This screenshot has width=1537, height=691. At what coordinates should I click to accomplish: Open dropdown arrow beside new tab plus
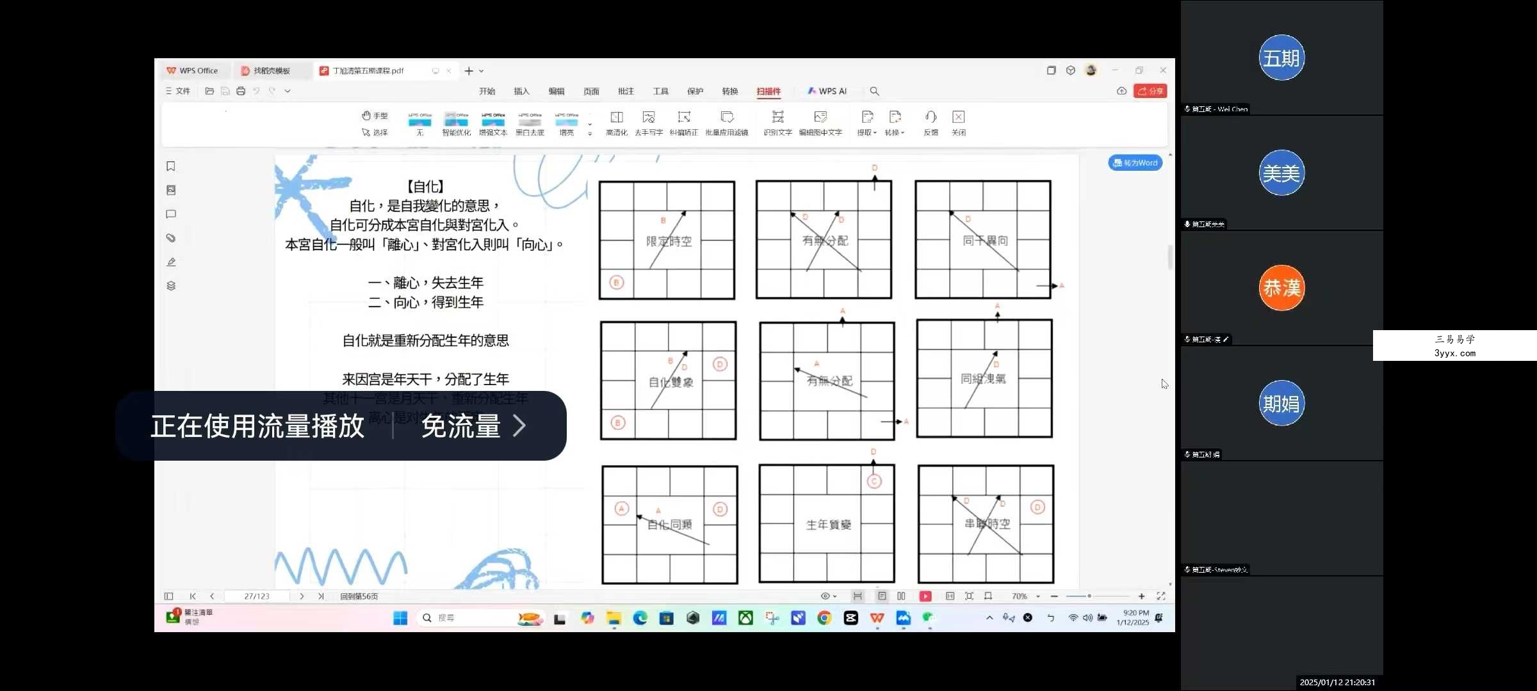tap(482, 71)
